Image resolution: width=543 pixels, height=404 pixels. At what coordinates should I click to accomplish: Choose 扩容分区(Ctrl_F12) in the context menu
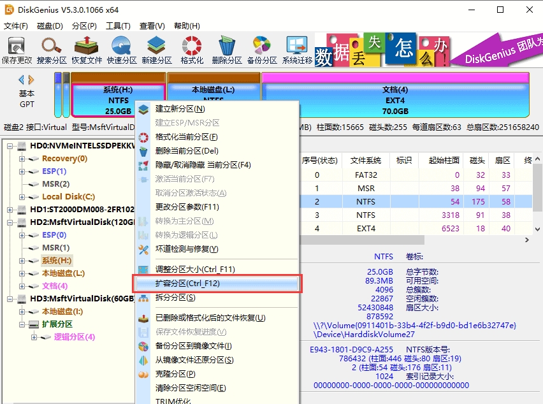pos(187,284)
